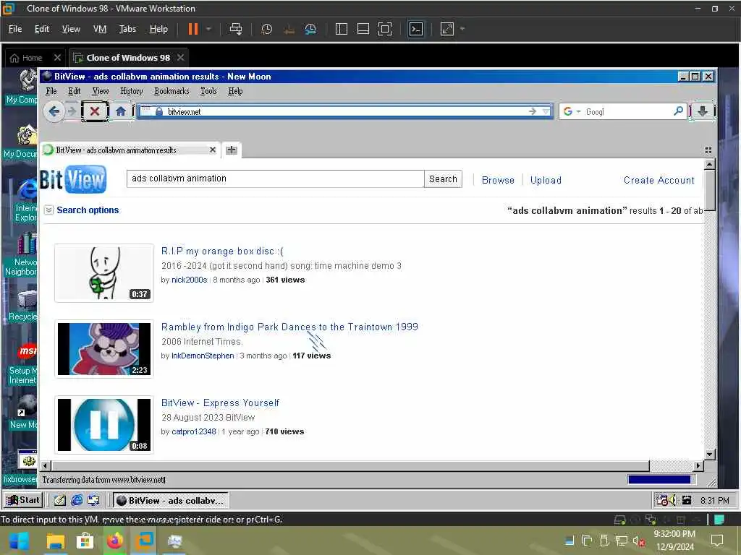Open a new tab with the plus button
Image resolution: width=741 pixels, height=555 pixels.
click(x=232, y=150)
